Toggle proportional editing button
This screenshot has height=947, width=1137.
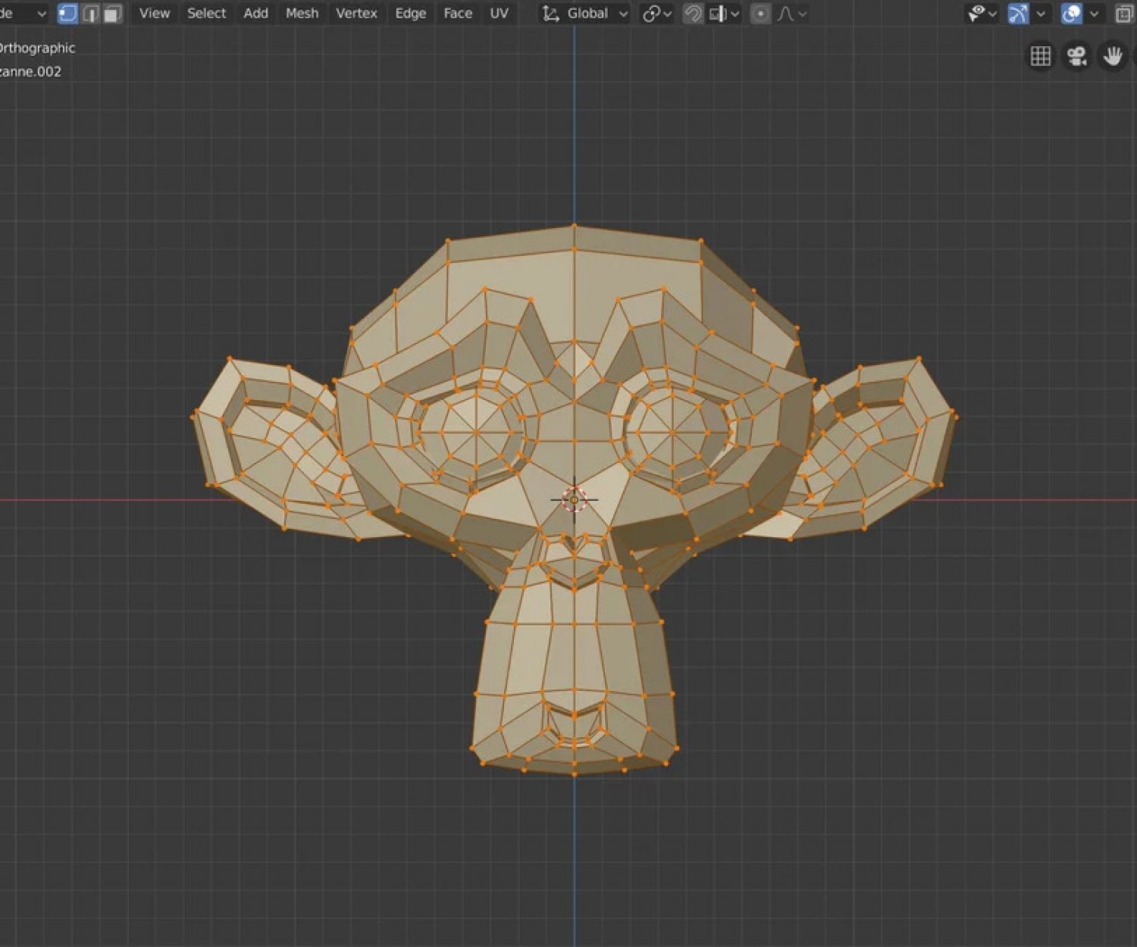pyautogui.click(x=760, y=14)
